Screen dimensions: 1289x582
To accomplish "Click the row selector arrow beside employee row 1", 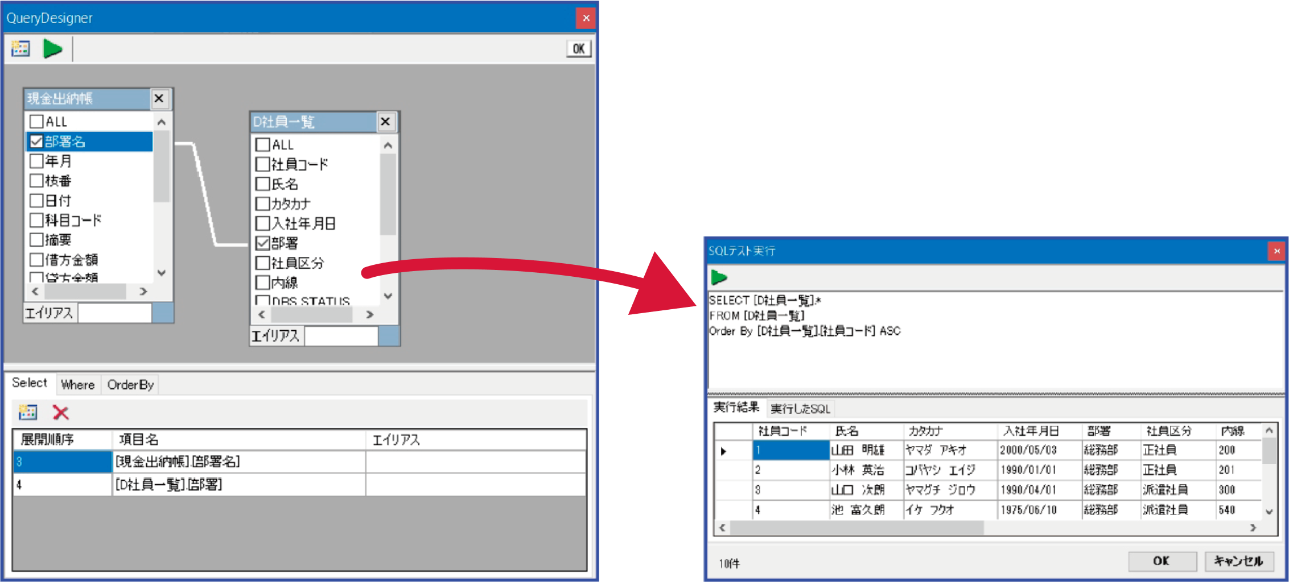I will pyautogui.click(x=723, y=451).
